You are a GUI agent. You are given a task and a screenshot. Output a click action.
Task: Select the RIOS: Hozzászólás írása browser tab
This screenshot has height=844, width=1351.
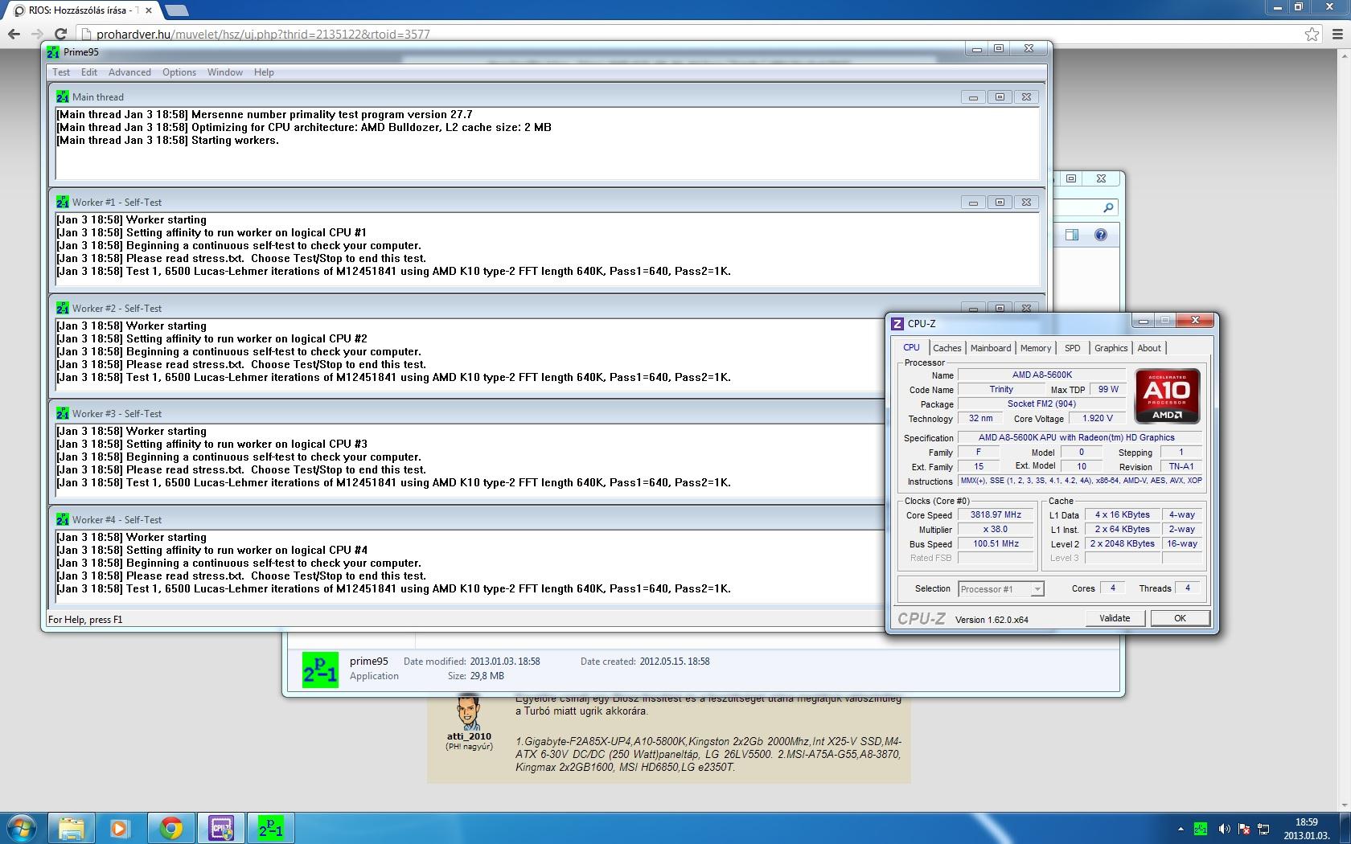(80, 10)
